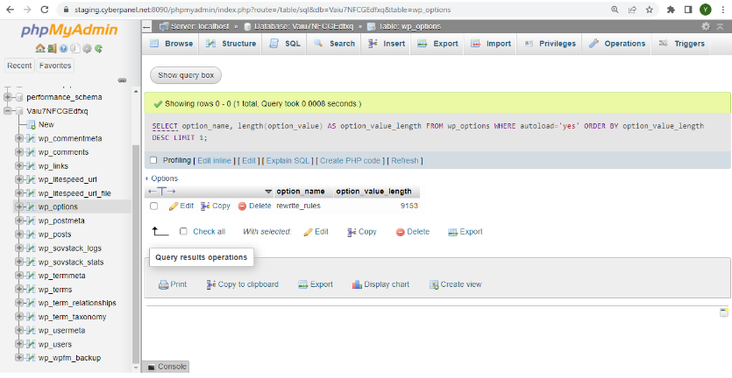
Task: Expand the Options section above results
Action: point(161,178)
